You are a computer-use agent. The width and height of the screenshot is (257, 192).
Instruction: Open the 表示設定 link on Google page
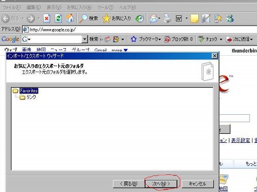[x=240, y=140]
